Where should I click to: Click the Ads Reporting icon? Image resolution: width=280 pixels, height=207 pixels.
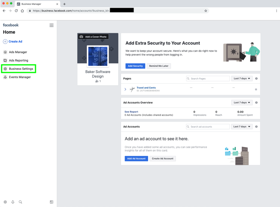point(5,60)
